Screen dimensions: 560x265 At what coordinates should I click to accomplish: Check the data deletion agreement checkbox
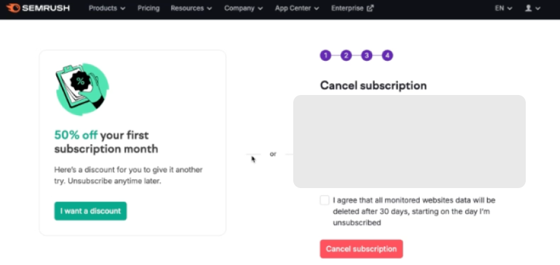click(x=324, y=200)
